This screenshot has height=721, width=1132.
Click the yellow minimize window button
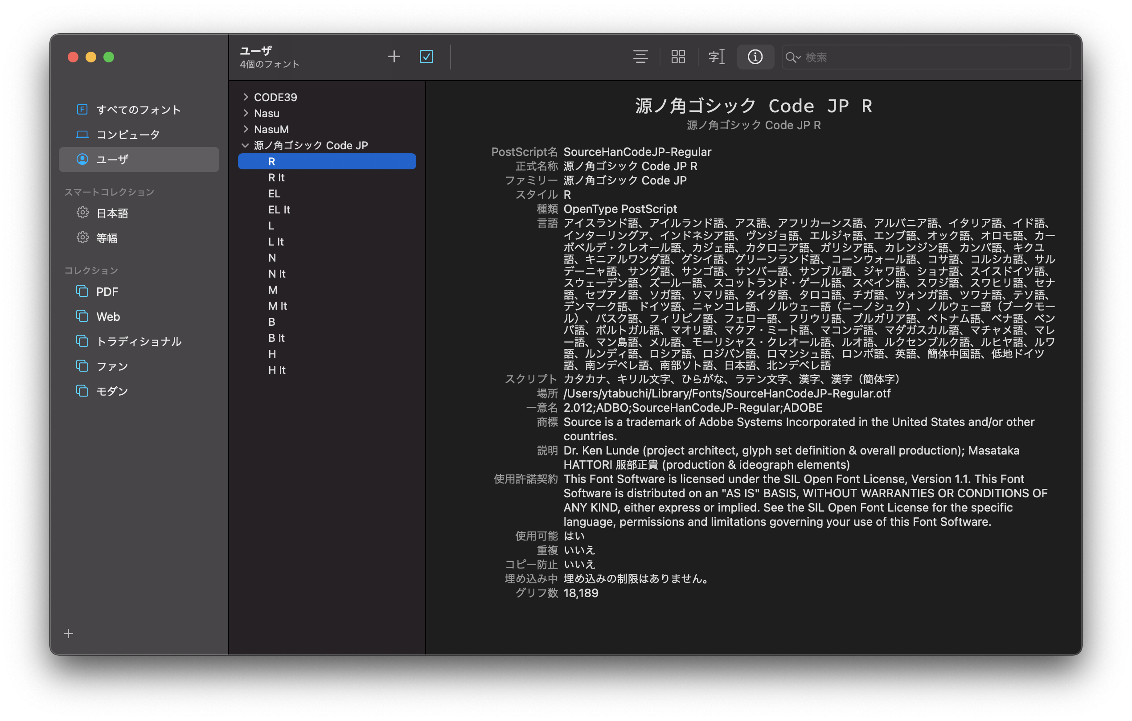91,57
